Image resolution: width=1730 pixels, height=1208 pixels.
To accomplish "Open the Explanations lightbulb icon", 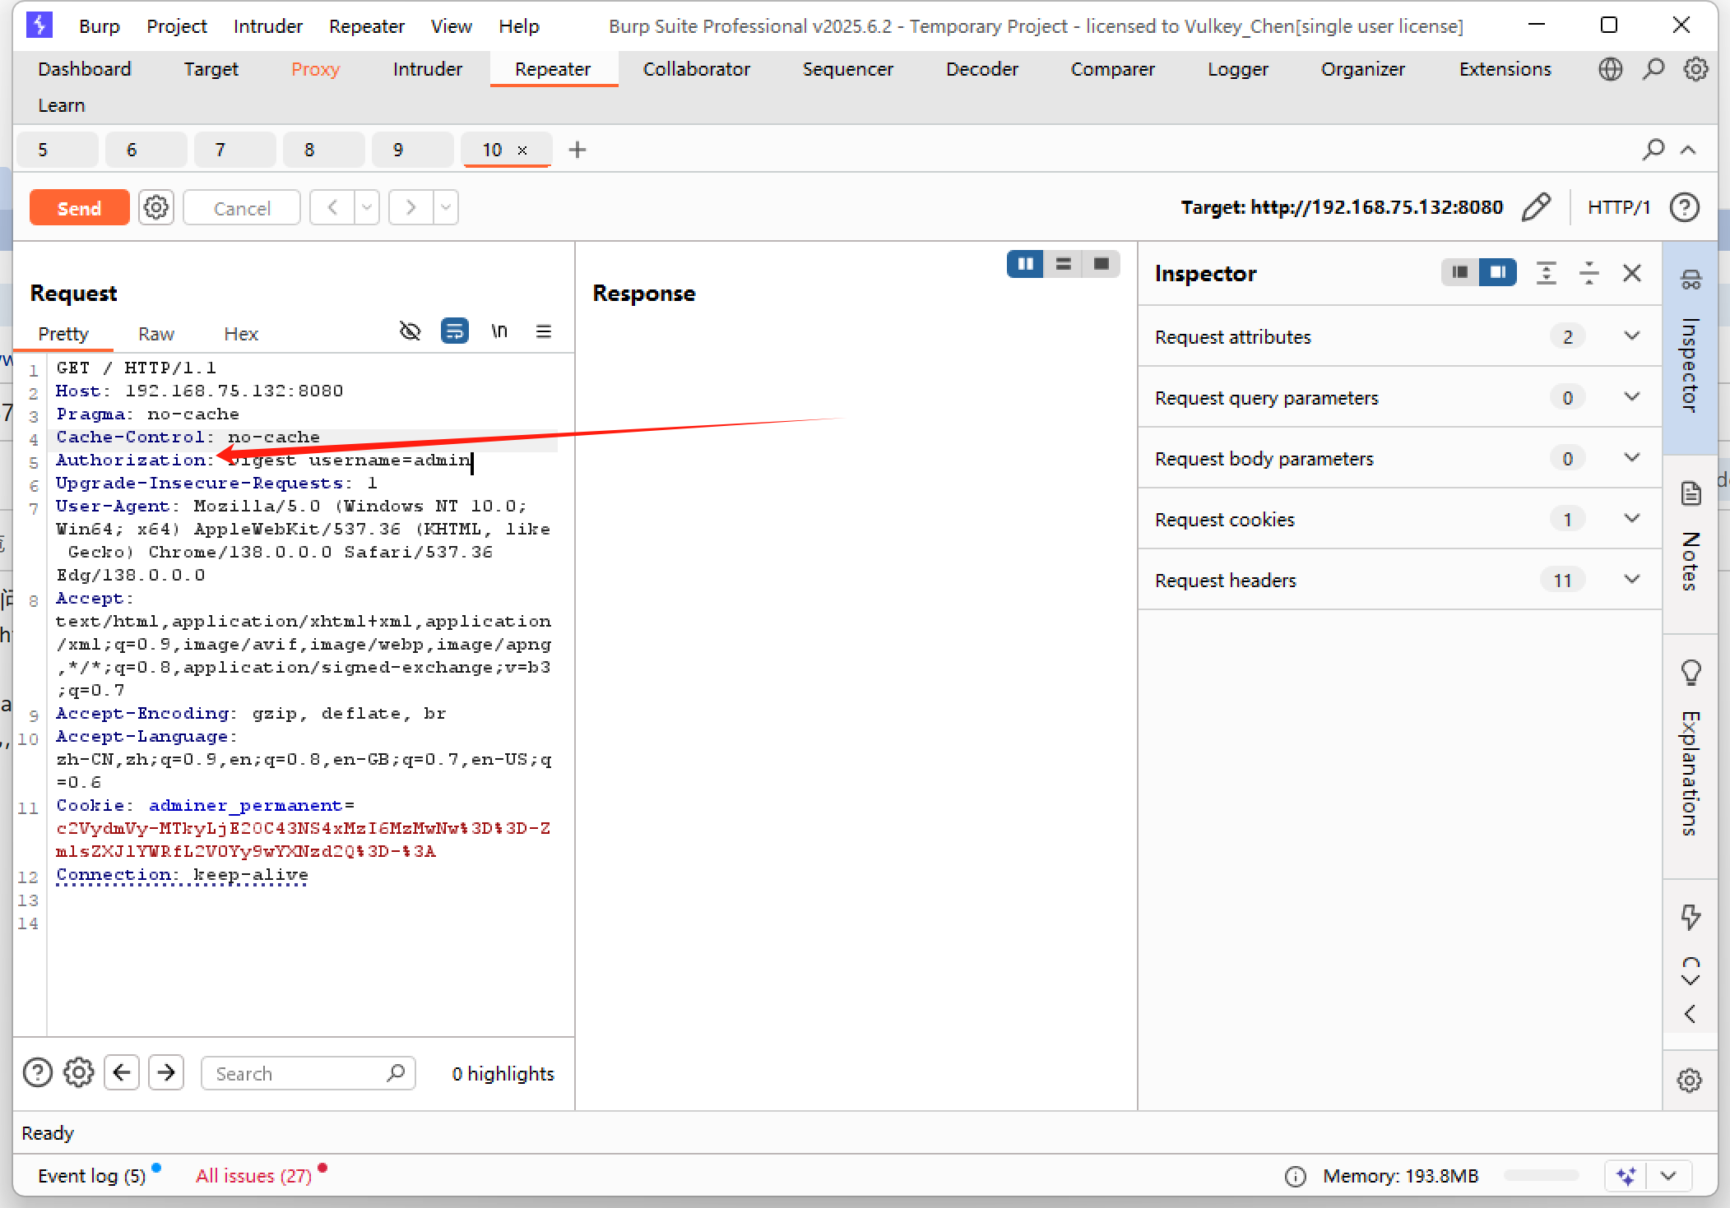I will [x=1690, y=673].
